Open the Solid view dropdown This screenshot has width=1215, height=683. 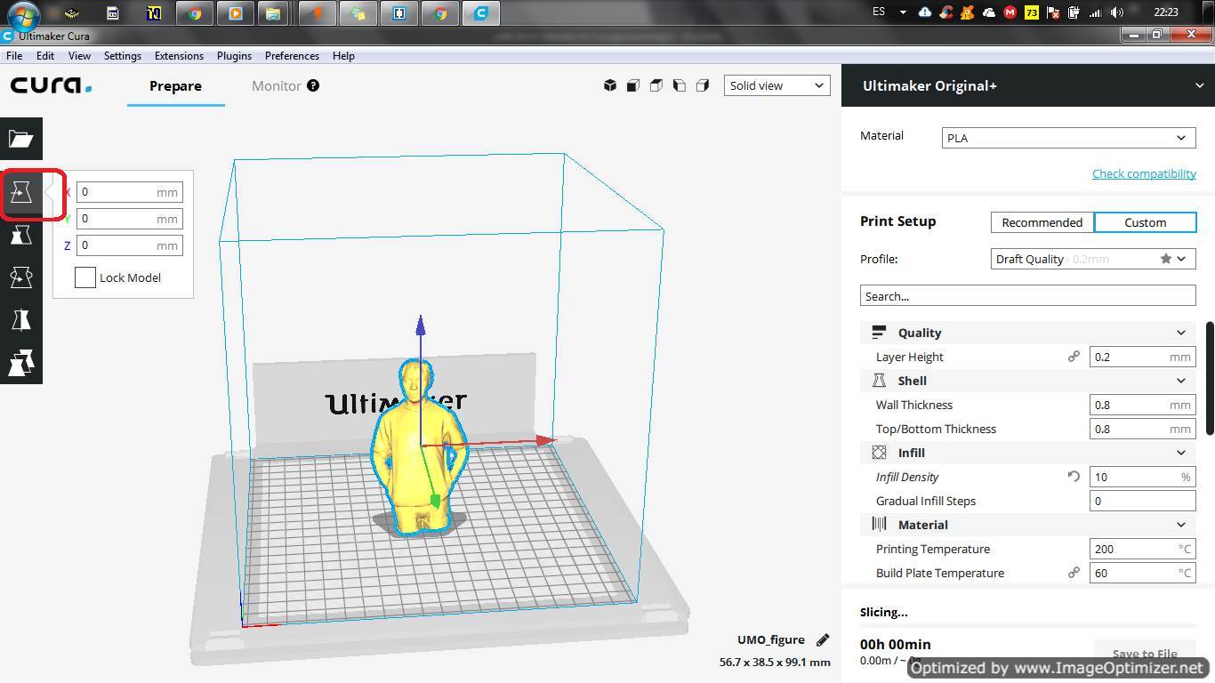coord(777,85)
